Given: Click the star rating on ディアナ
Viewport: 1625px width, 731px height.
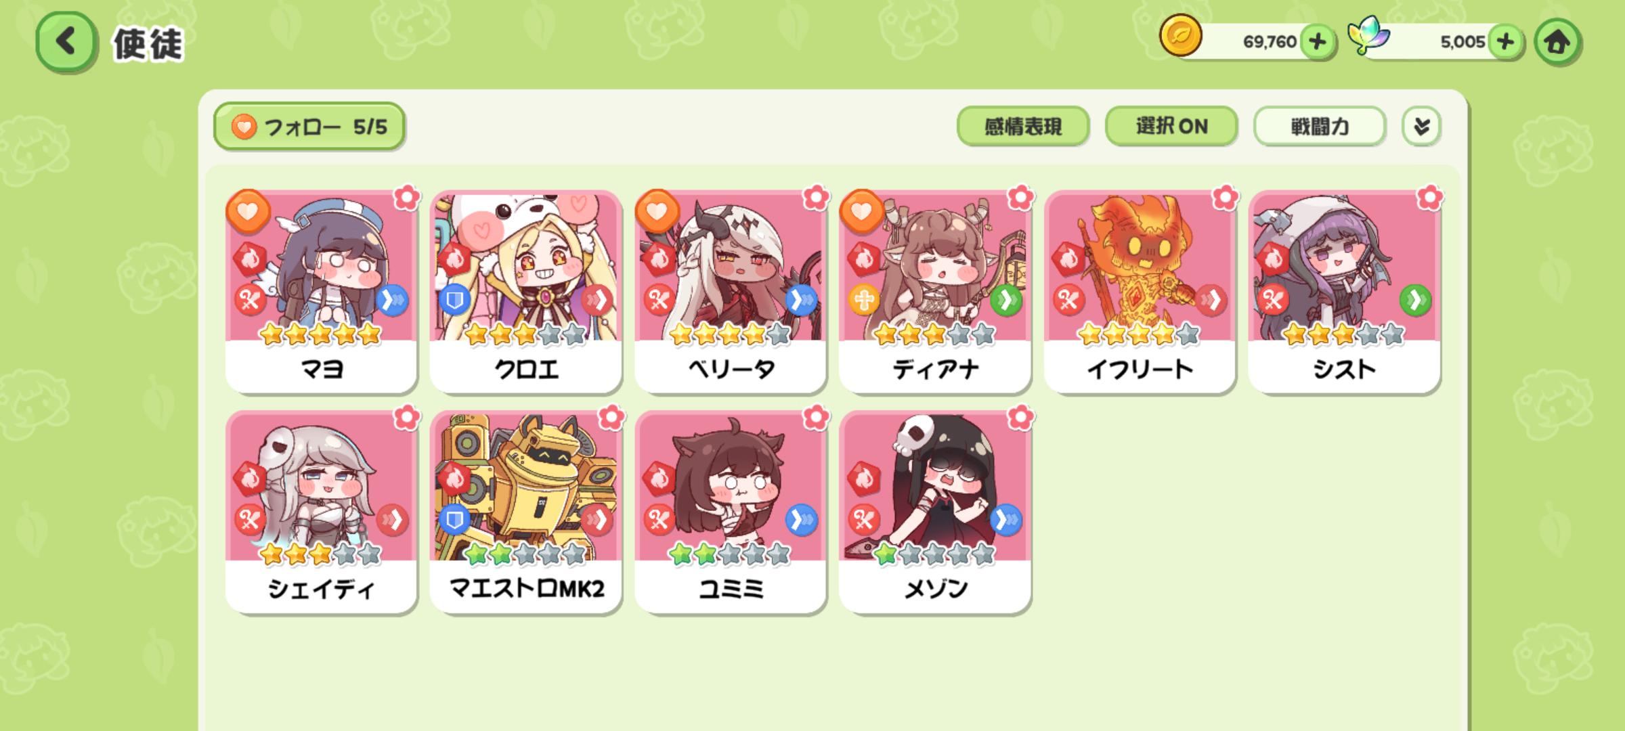Looking at the screenshot, I should 935,334.
